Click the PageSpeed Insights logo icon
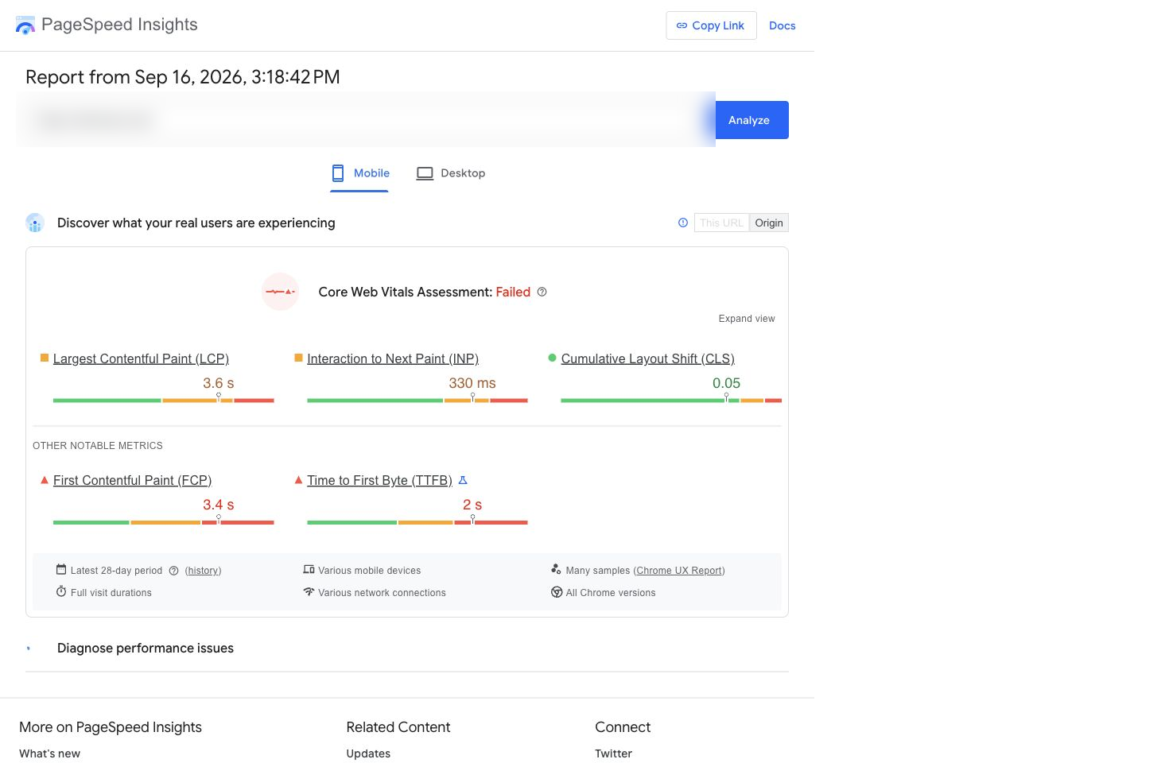 point(25,25)
